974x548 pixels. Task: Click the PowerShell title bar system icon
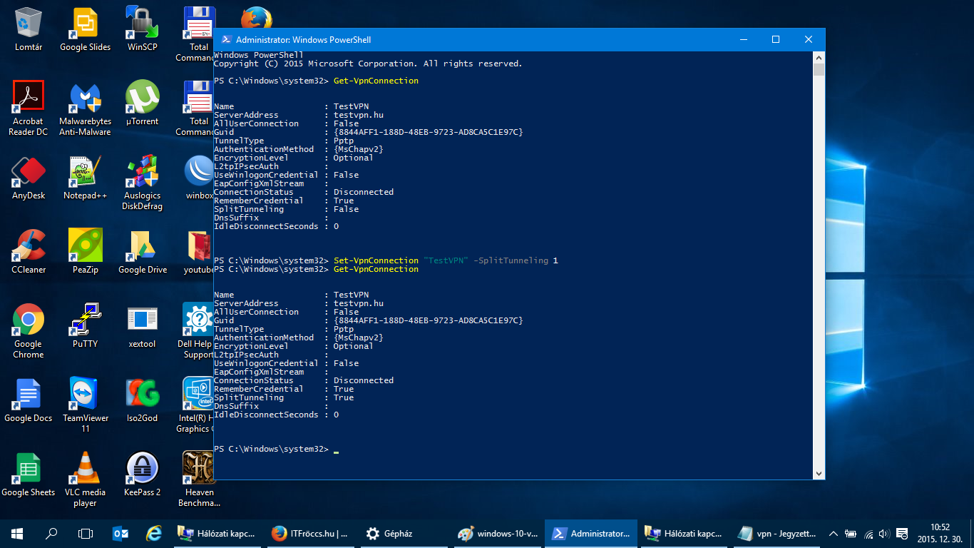point(225,40)
